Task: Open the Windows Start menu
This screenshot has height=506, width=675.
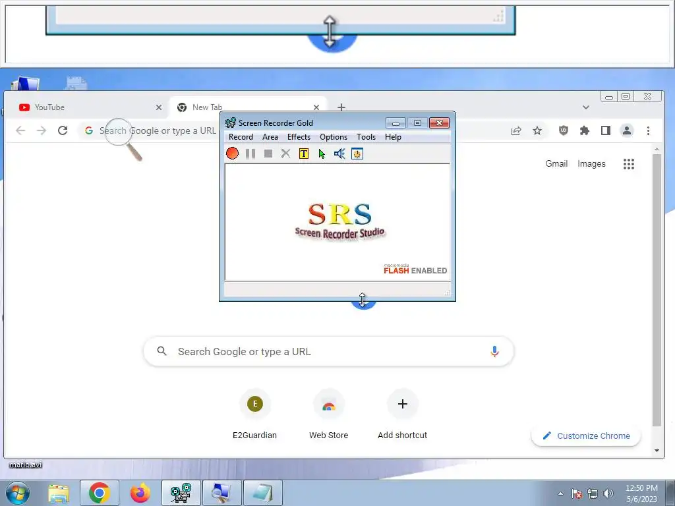Action: tap(18, 493)
